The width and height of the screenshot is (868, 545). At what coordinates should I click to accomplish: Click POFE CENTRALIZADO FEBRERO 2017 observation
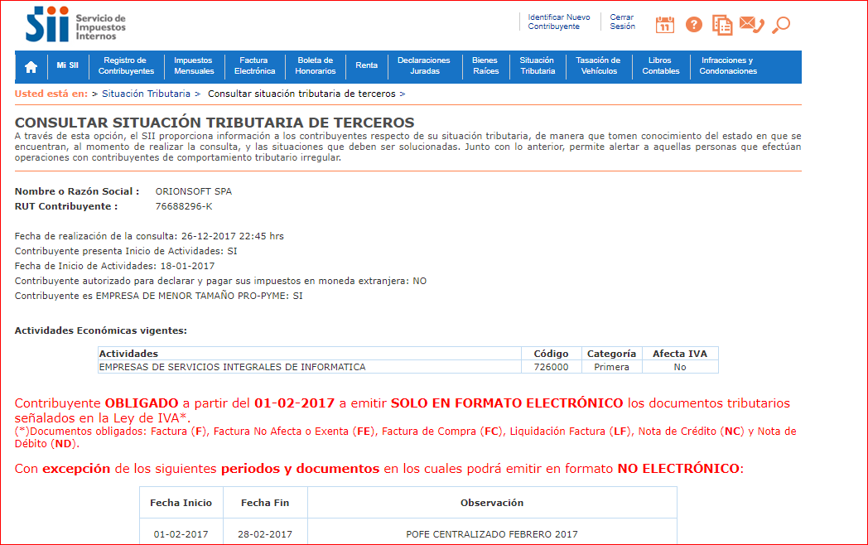coord(492,534)
